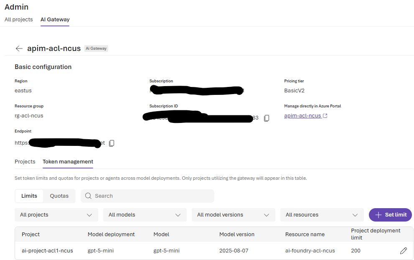
Task: Open apim-acl-ncus link in Azure Portal
Action: 302,116
